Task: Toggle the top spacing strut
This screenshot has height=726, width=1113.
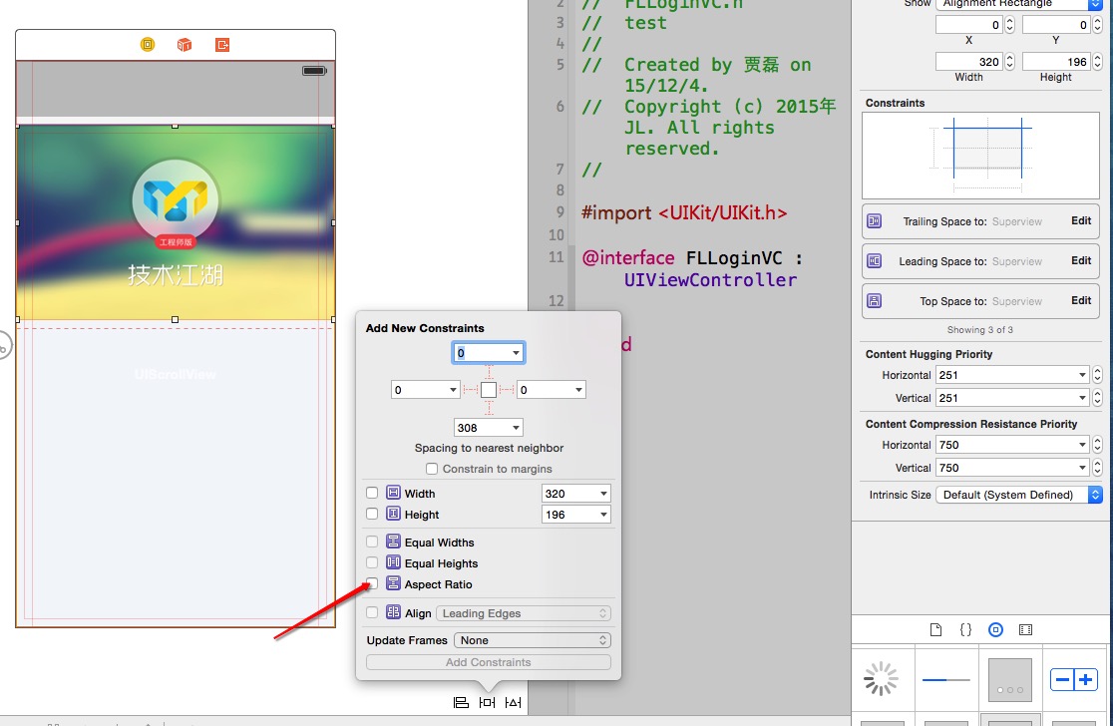Action: click(489, 373)
